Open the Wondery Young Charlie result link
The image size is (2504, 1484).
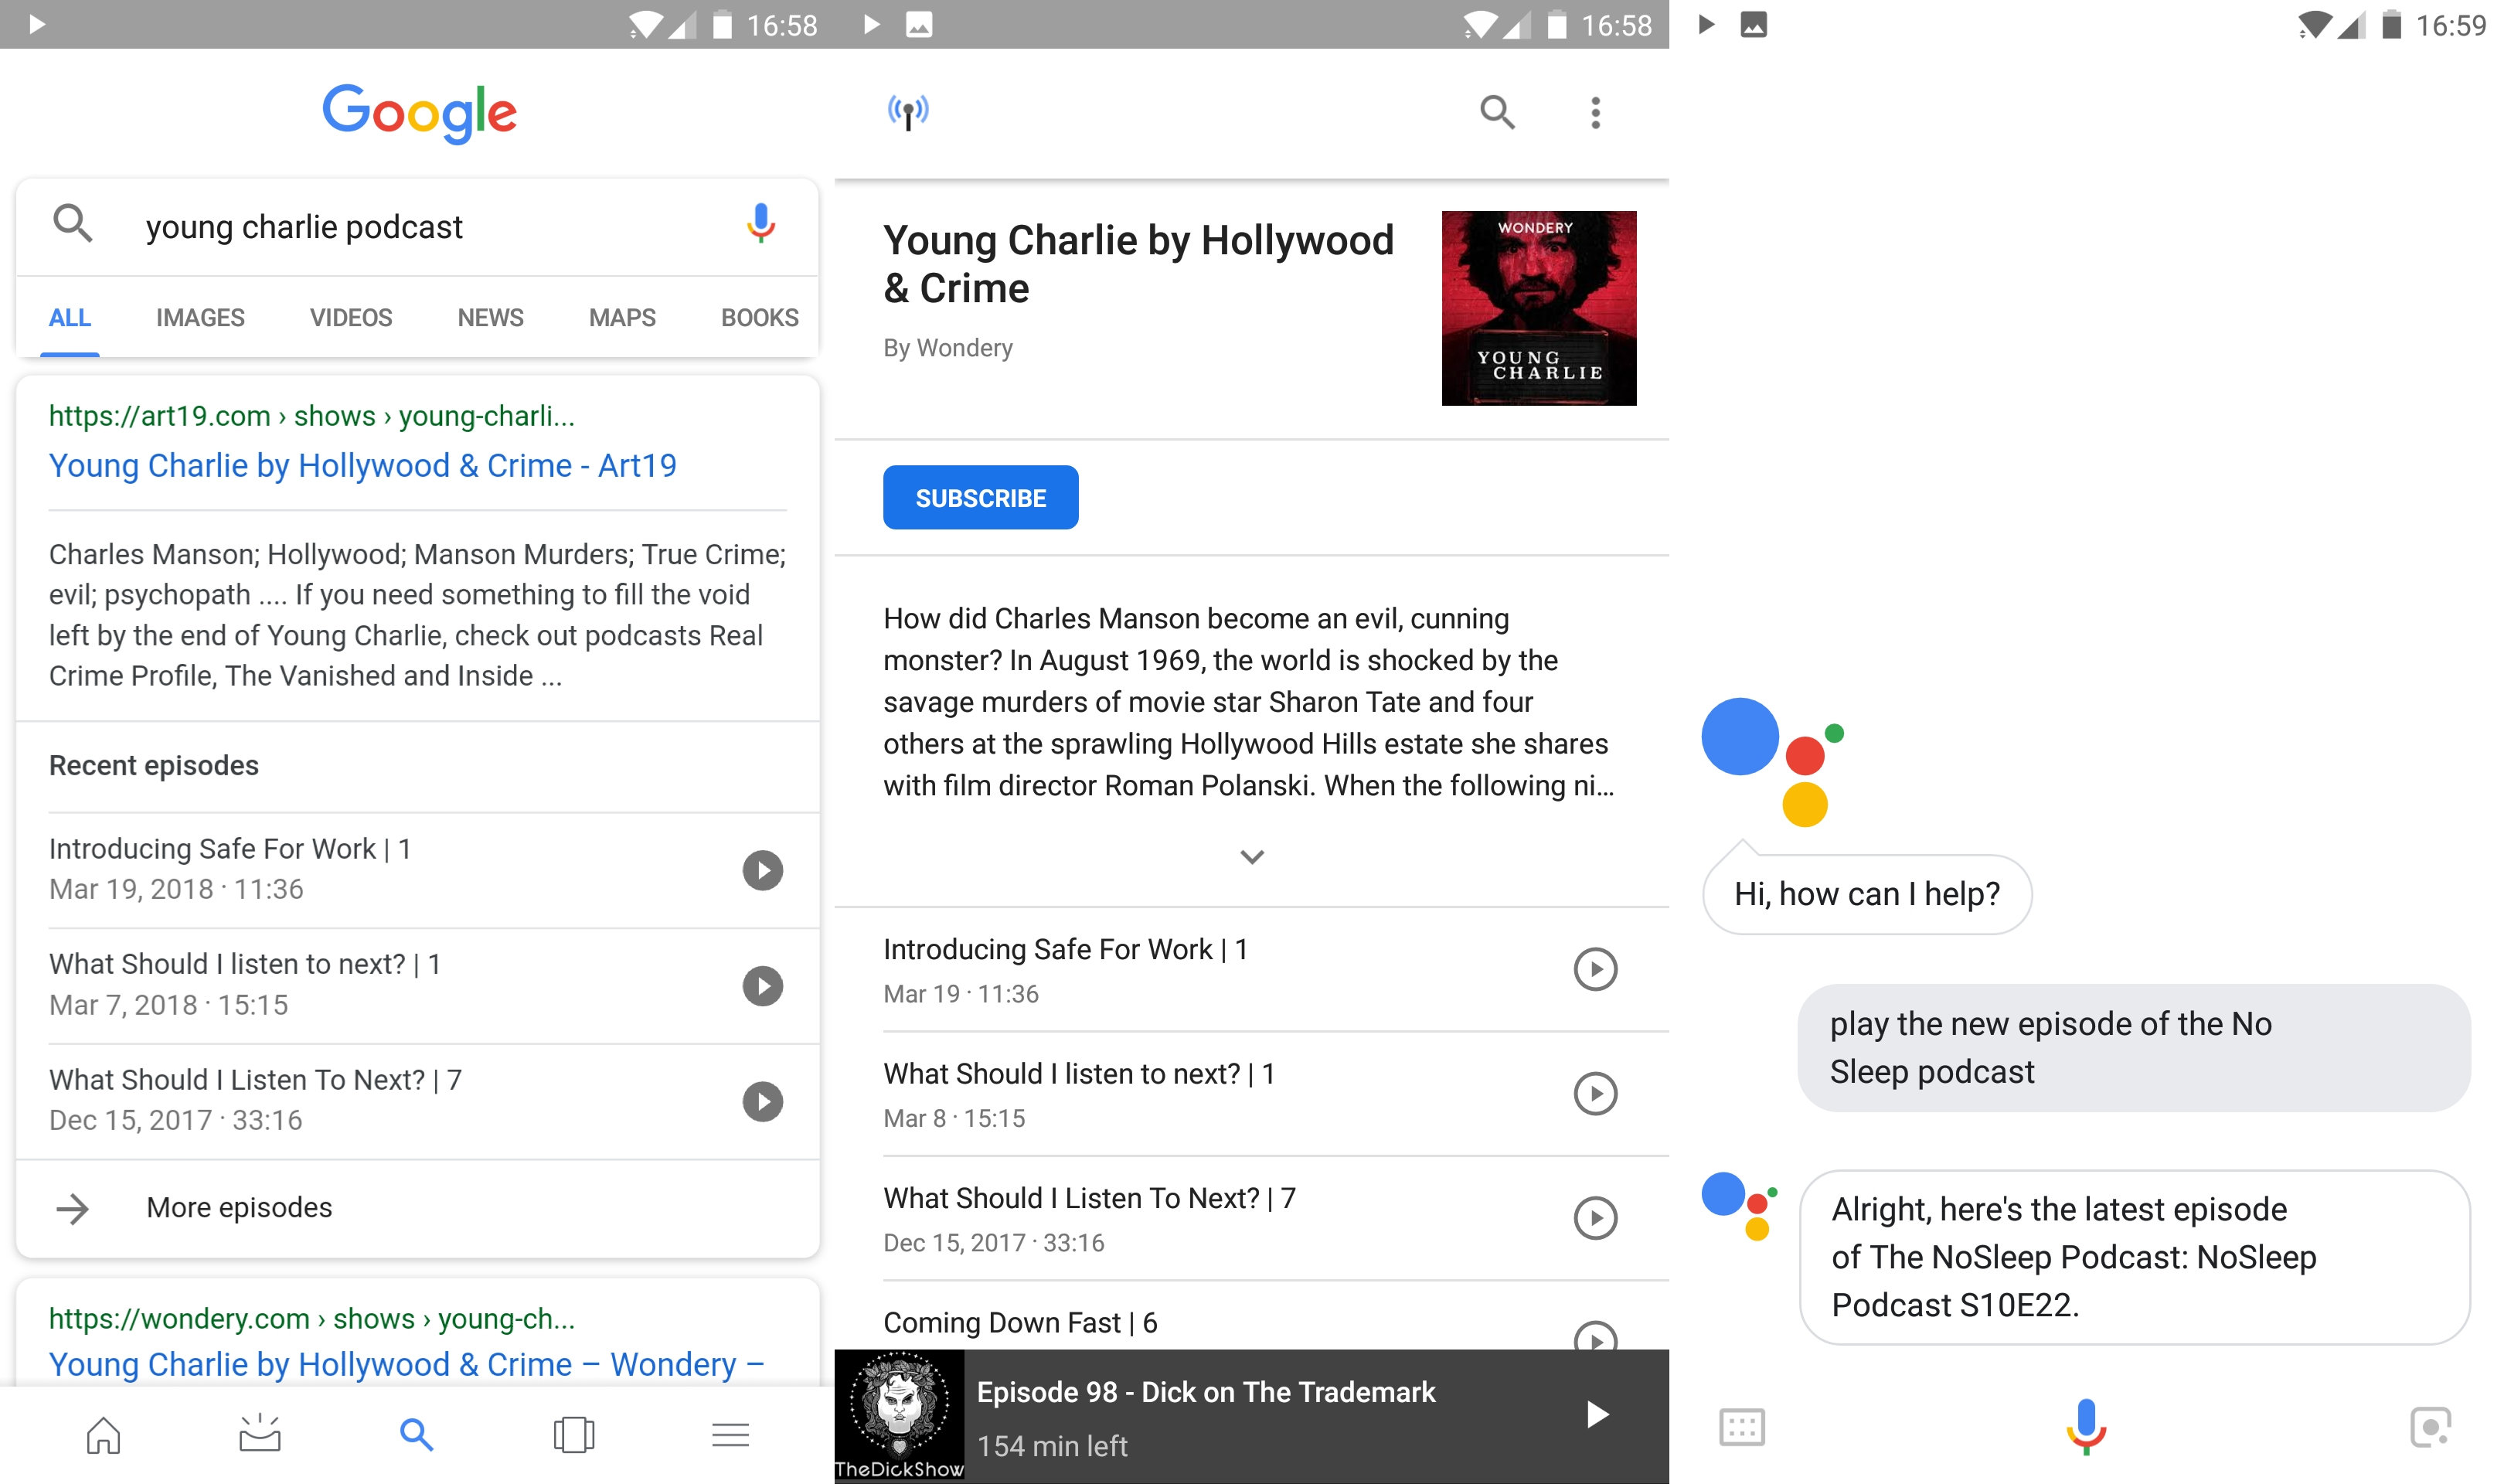pos(407,1365)
